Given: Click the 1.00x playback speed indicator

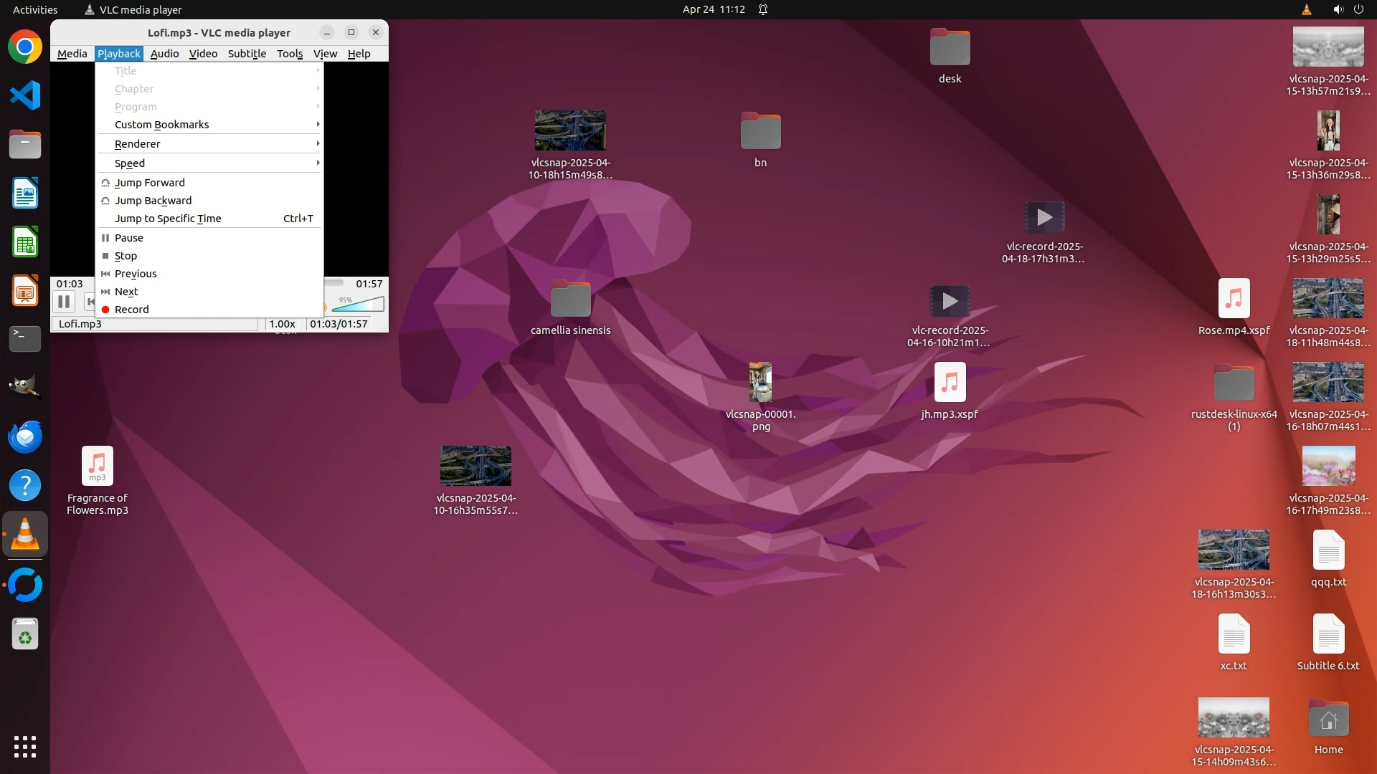Looking at the screenshot, I should 283,324.
